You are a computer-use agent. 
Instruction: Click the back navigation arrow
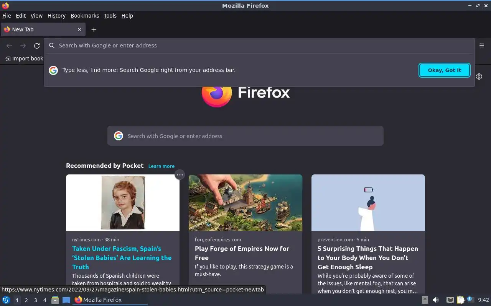click(9, 46)
